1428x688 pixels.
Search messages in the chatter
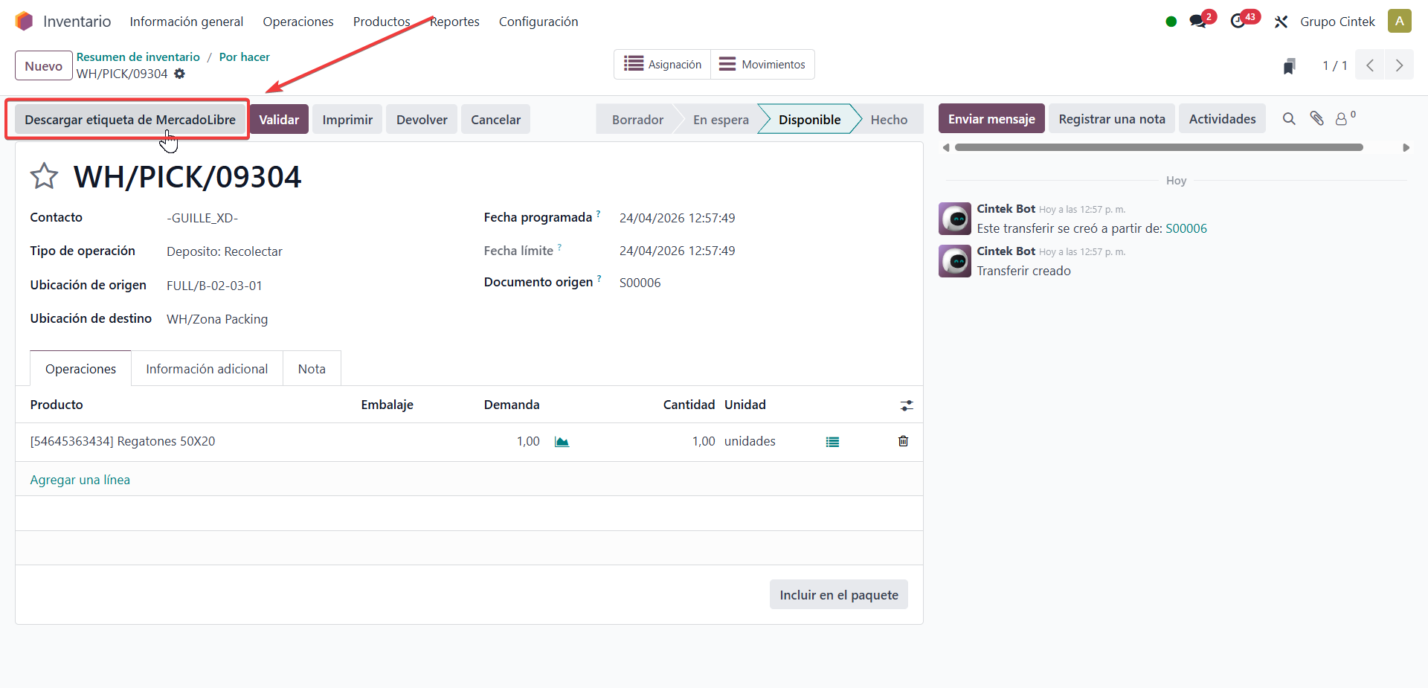pyautogui.click(x=1289, y=119)
